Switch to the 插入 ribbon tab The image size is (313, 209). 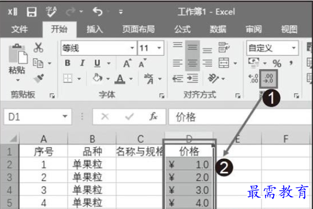click(95, 29)
